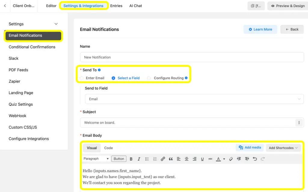Go back using the top-left arrow
This screenshot has width=308, height=192.
[5, 6]
